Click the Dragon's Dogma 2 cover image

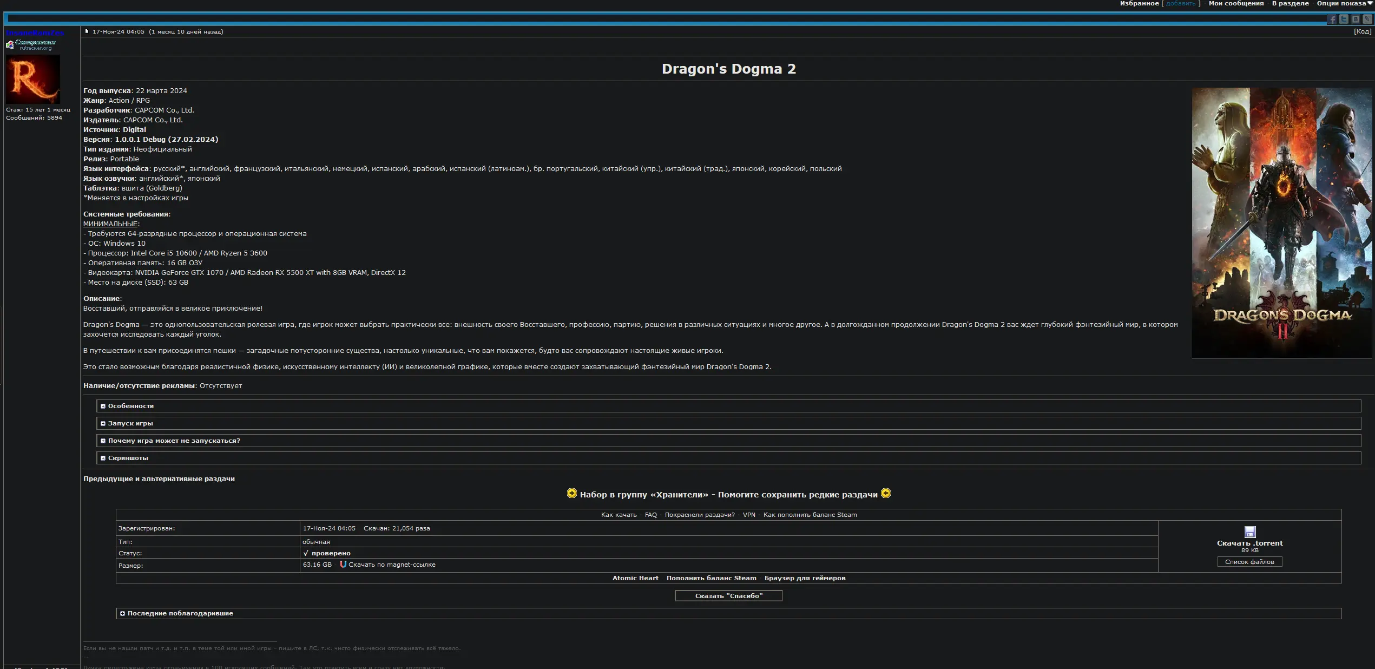[x=1281, y=222]
